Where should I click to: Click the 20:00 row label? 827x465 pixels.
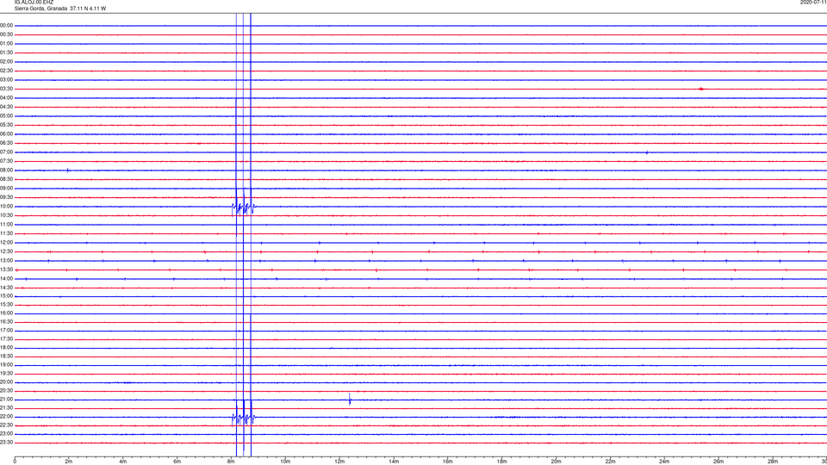(7, 381)
